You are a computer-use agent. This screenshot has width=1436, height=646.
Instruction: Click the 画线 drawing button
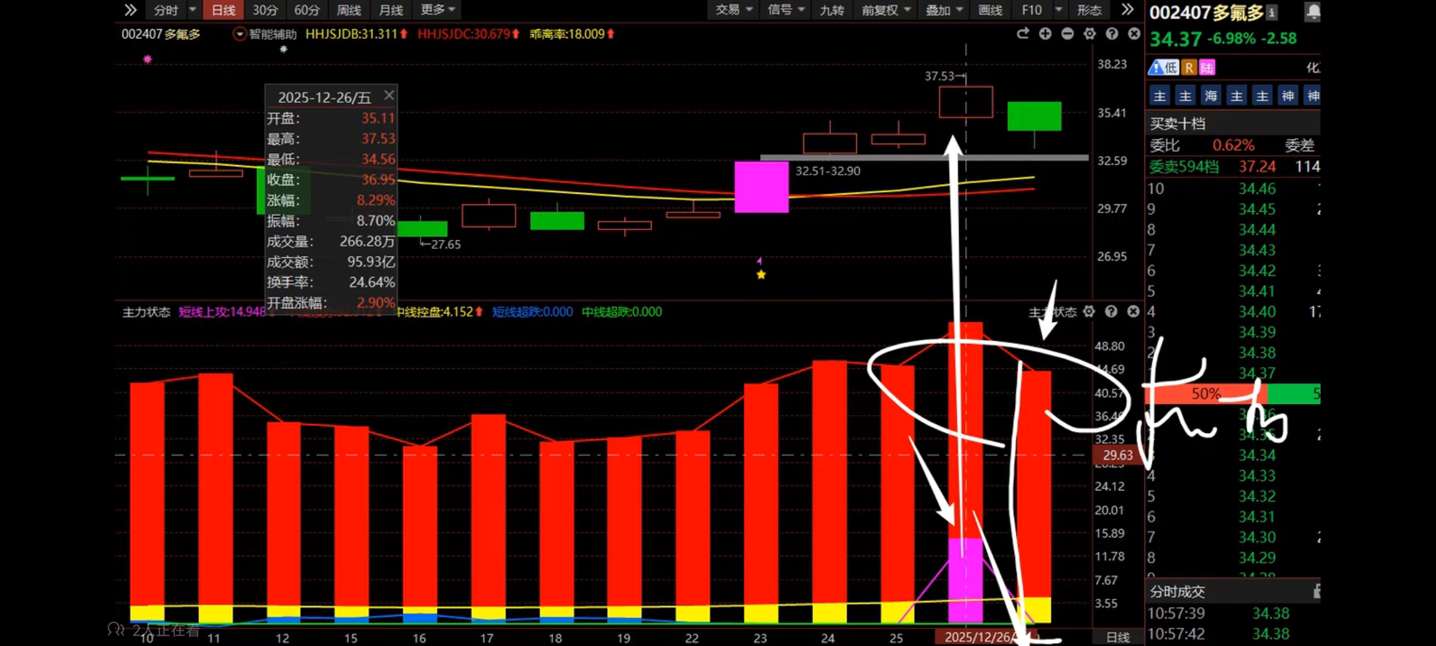(990, 10)
